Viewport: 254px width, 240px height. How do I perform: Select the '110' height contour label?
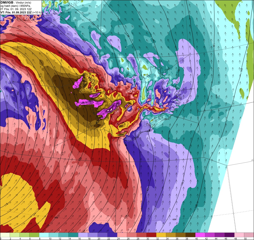5,150
